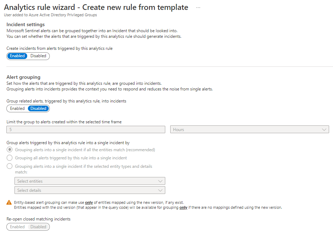Click the Incident settings section heading
333x236 pixels.
coord(26,24)
